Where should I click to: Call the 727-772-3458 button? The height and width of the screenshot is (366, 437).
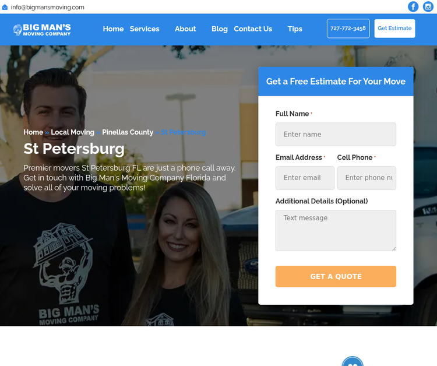(348, 29)
